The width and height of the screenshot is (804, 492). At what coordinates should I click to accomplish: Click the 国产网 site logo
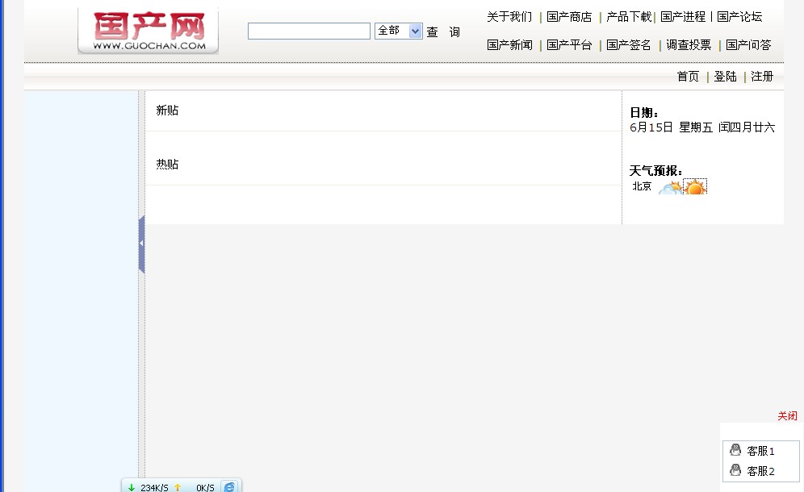coord(149,31)
